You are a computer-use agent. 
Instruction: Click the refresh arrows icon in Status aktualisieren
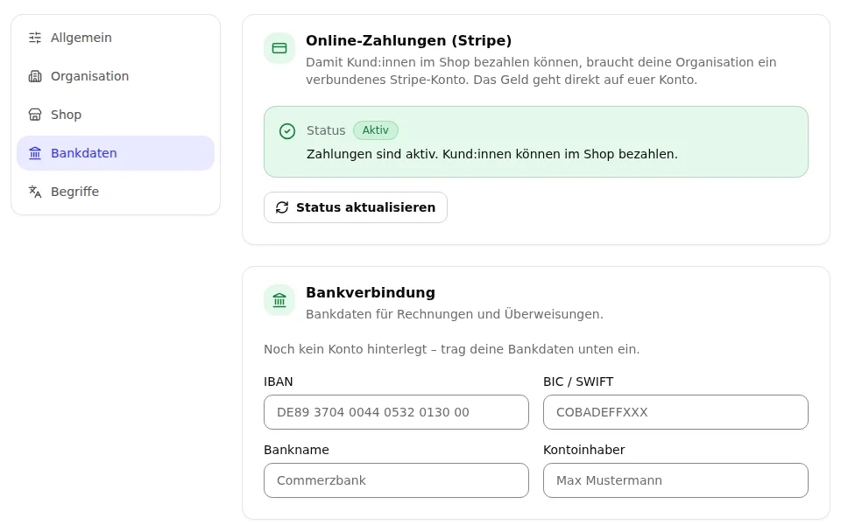click(282, 207)
